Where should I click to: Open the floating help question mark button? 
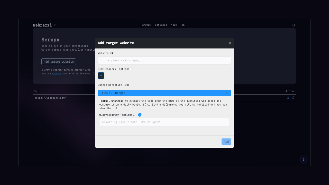[303, 160]
